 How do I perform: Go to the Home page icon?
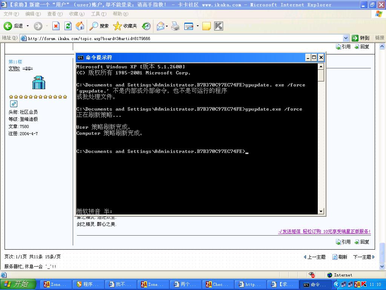tap(80, 26)
